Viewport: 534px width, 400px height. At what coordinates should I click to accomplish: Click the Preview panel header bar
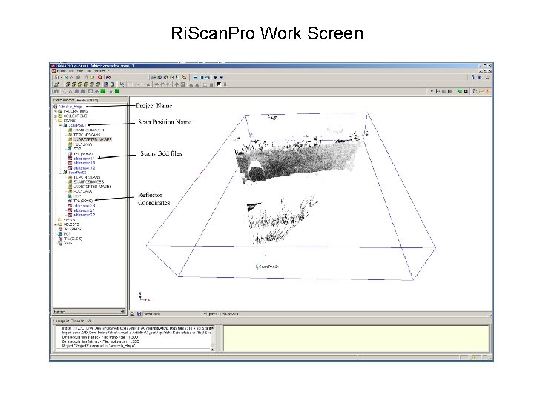pyautogui.click(x=89, y=311)
